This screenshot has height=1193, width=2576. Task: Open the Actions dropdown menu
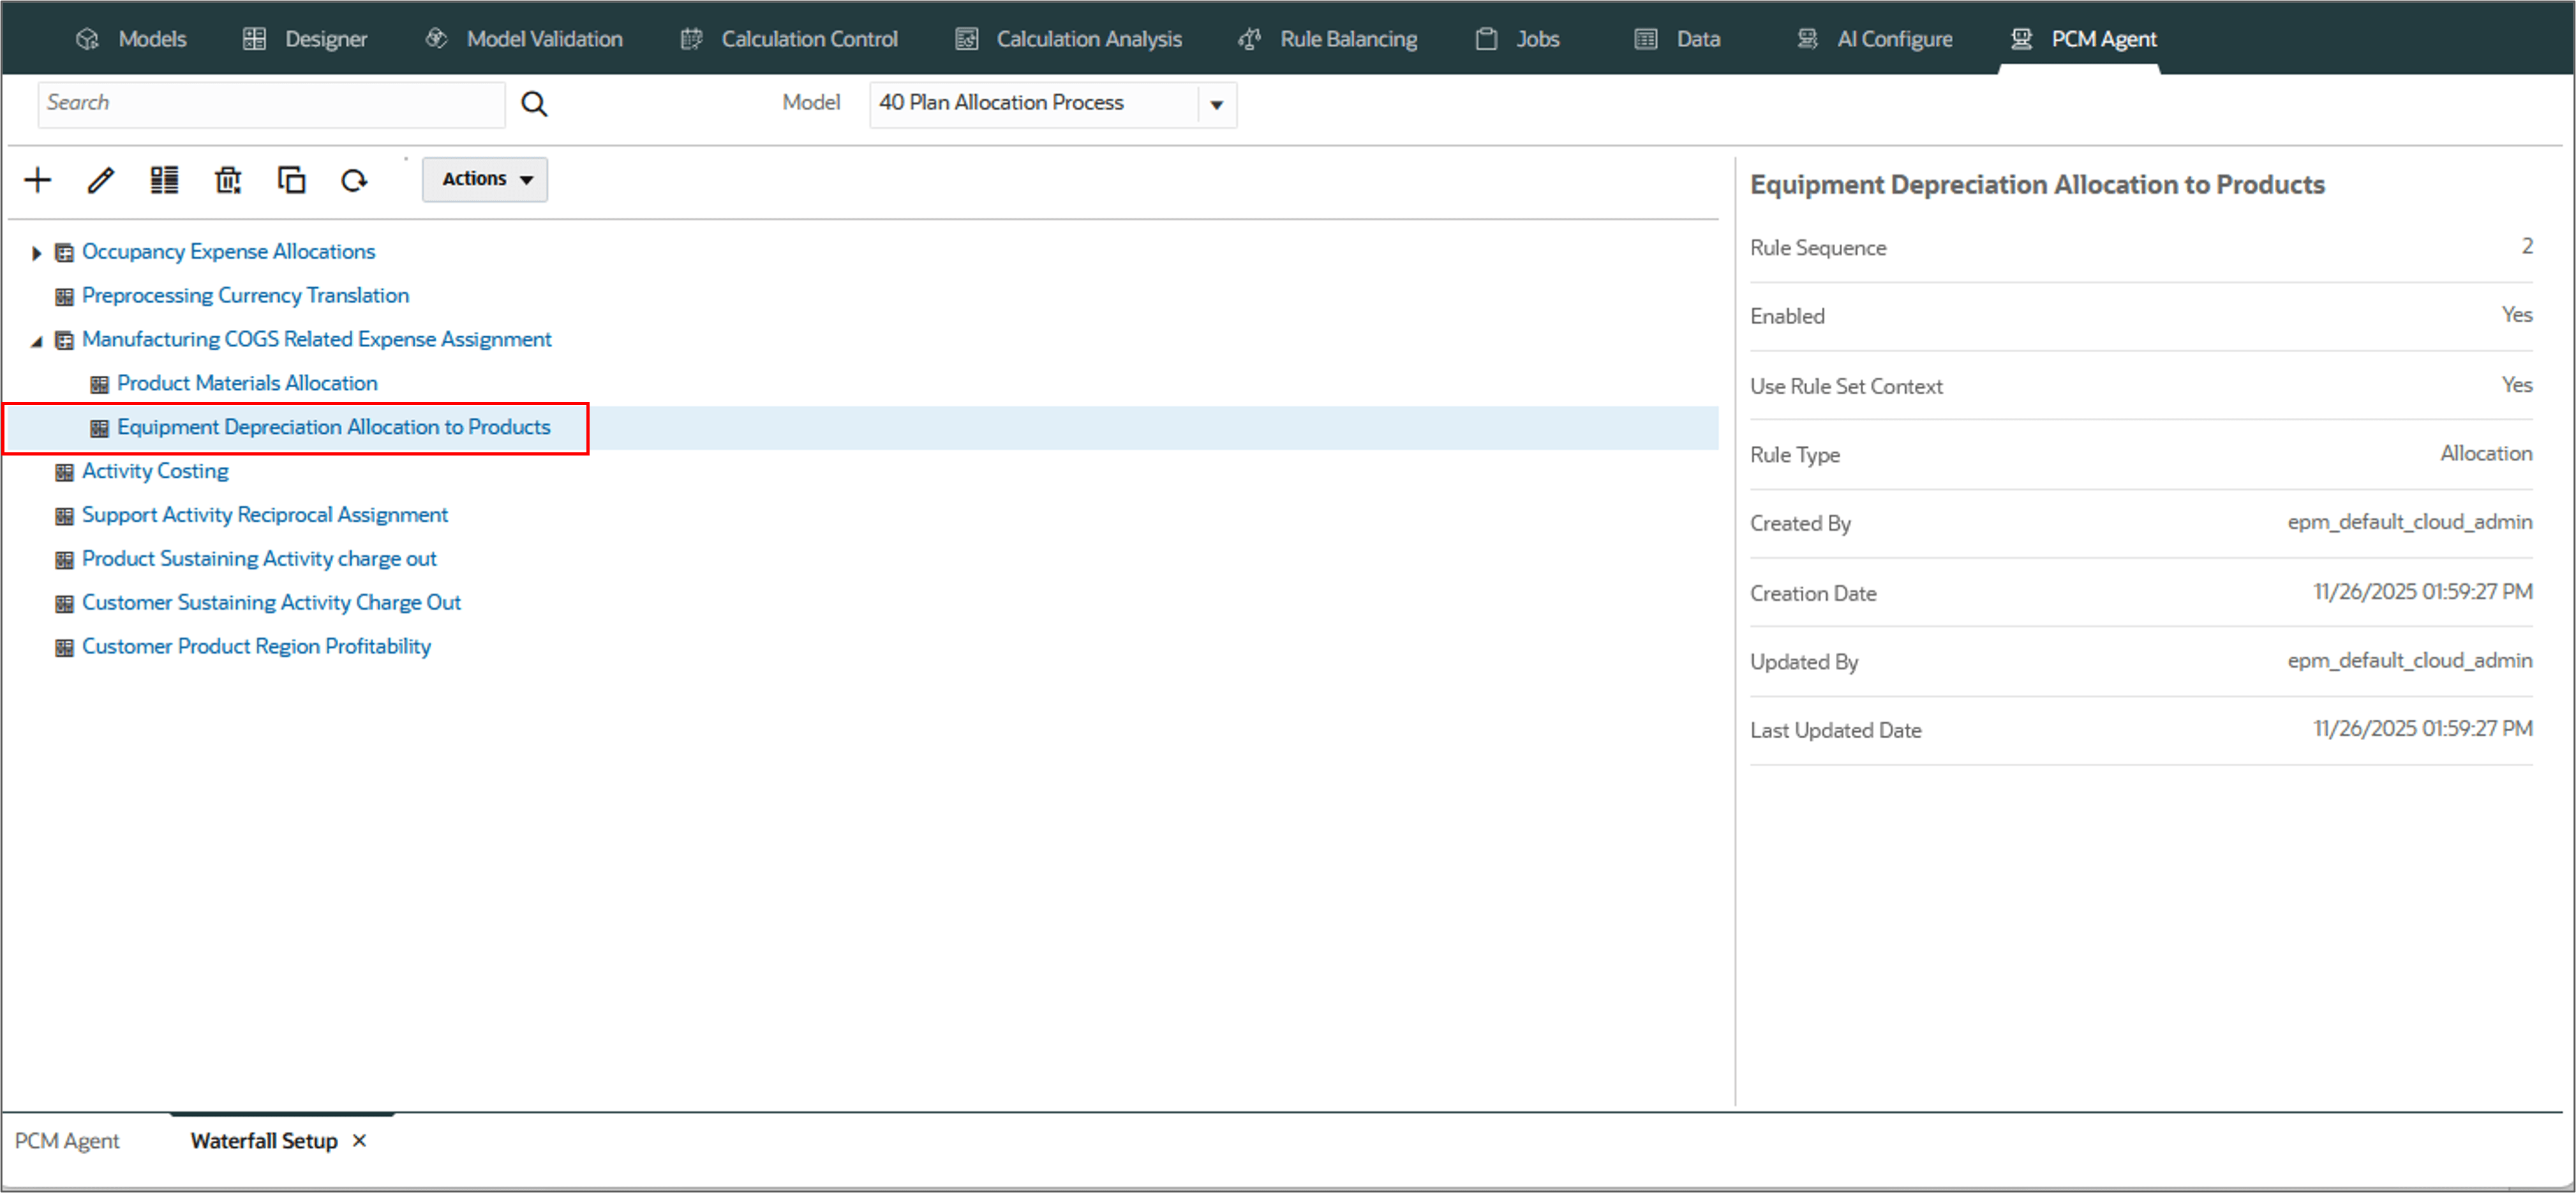(x=485, y=179)
